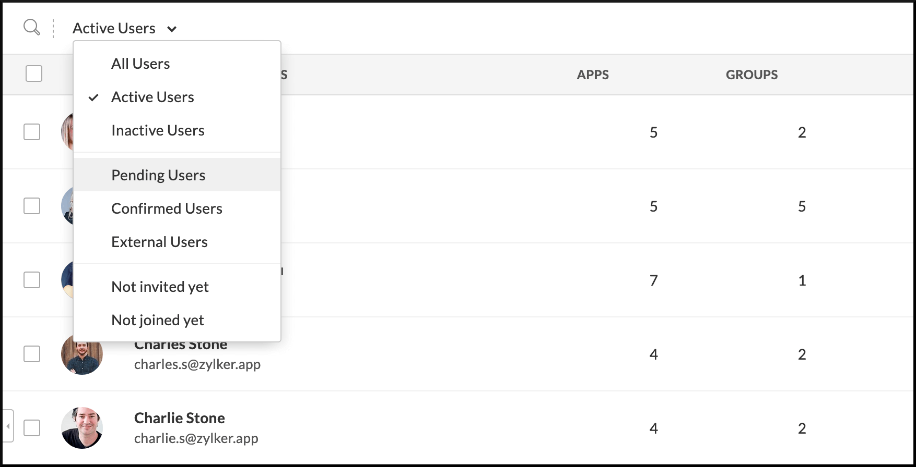The image size is (916, 467).
Task: Choose External Users from the list
Action: pyautogui.click(x=159, y=242)
